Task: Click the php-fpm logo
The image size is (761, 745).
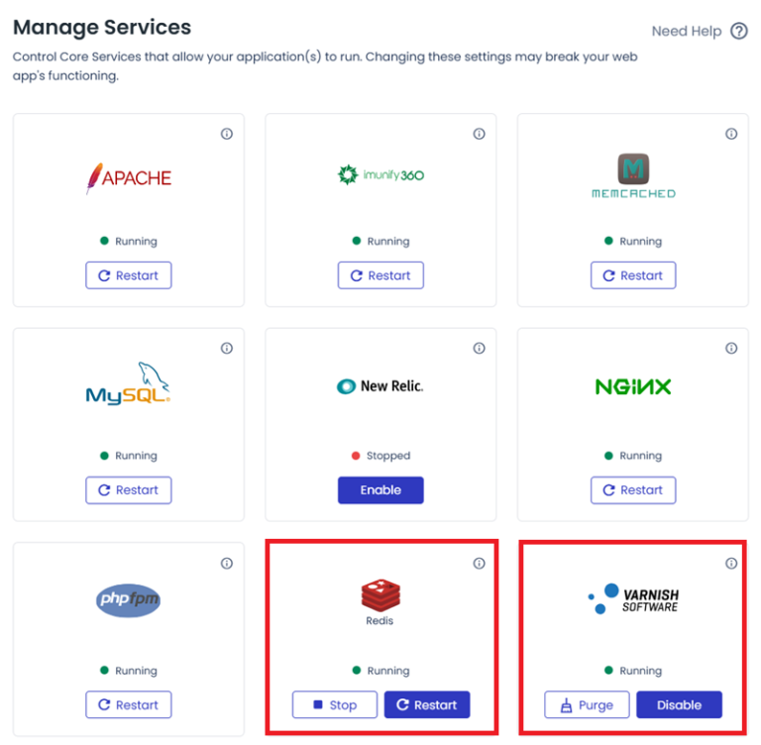Action: (x=128, y=600)
